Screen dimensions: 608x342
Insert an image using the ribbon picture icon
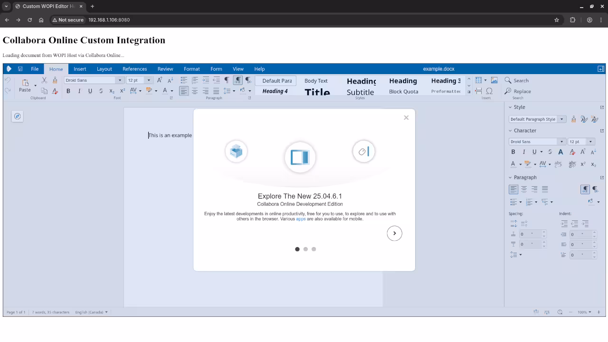coord(494,80)
